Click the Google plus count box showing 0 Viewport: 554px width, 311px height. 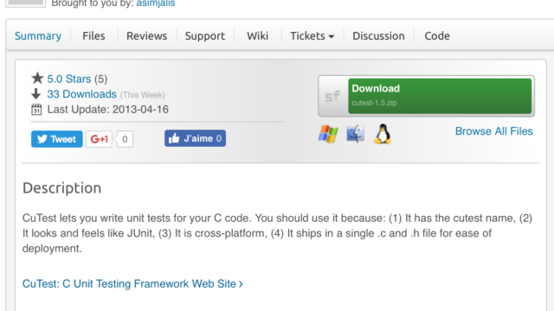(x=125, y=139)
